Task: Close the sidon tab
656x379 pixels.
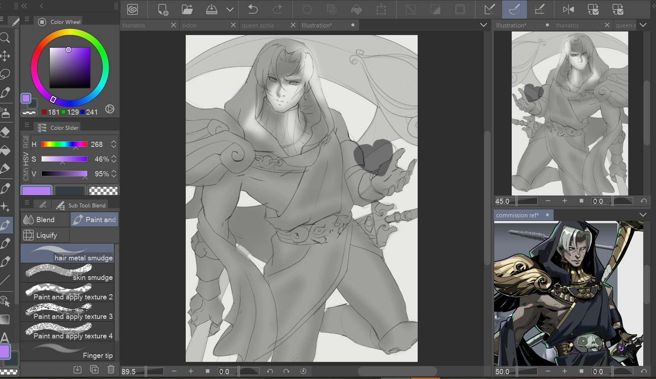Action: tap(233, 25)
